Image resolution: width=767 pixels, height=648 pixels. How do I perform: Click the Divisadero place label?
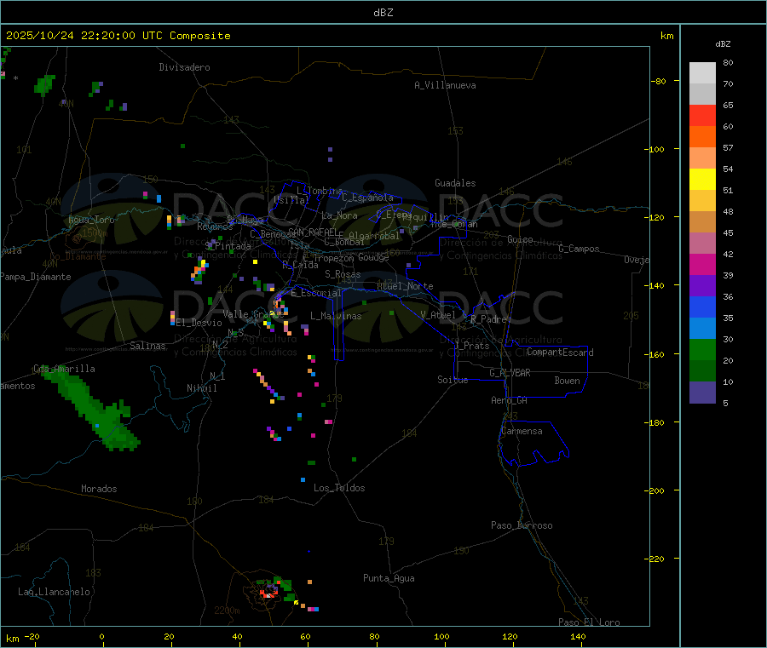(x=184, y=67)
